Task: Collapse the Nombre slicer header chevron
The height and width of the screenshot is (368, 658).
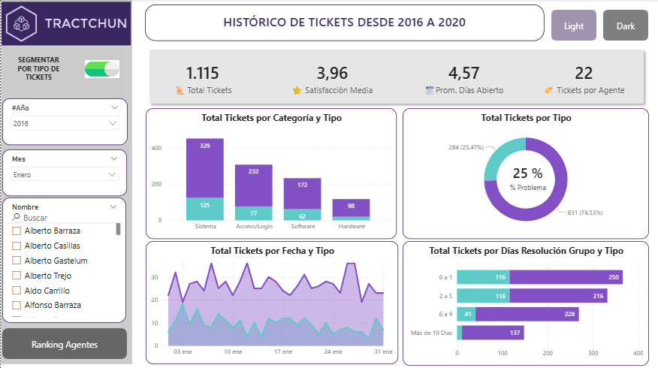Action: [113, 207]
